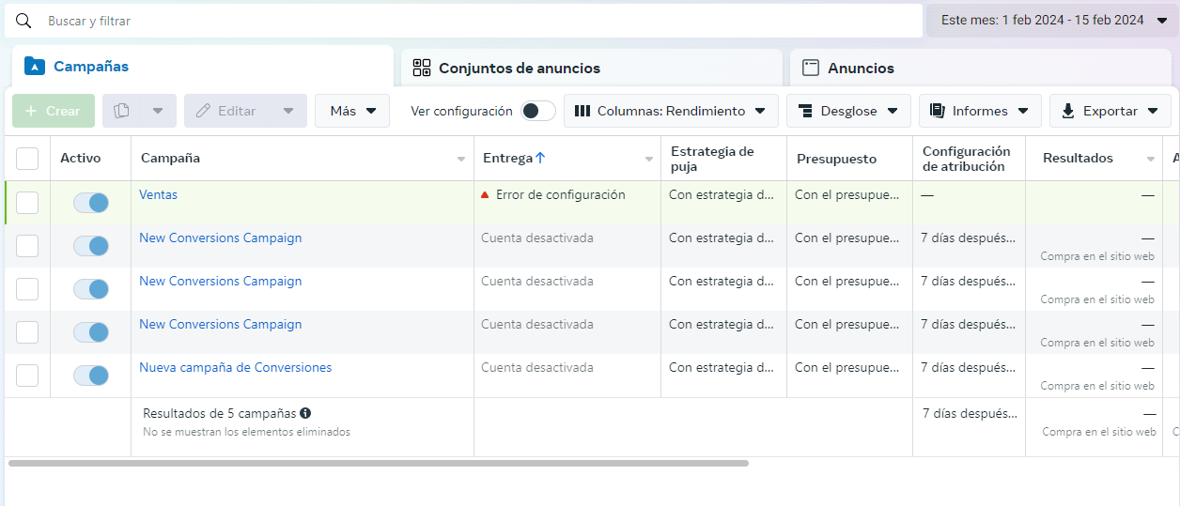Click the red error triangle on Ventas
This screenshot has height=506, width=1180.
point(485,195)
